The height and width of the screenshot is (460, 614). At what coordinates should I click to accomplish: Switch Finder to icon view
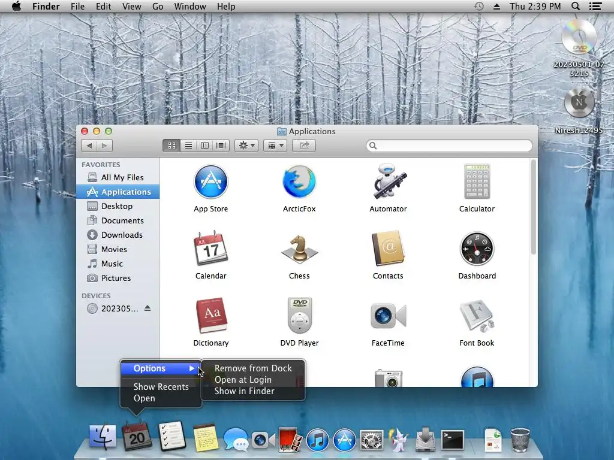[171, 146]
